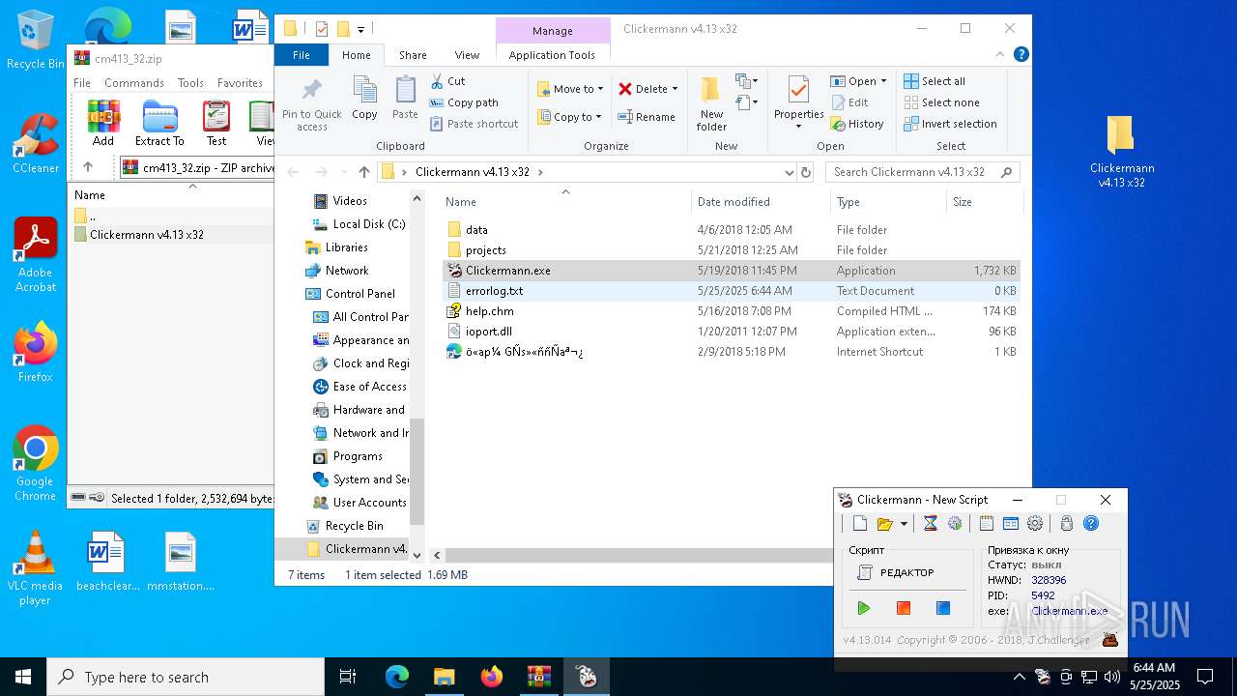Open the Favorites menu in WinRAR
This screenshot has height=696, width=1237.
pos(240,83)
